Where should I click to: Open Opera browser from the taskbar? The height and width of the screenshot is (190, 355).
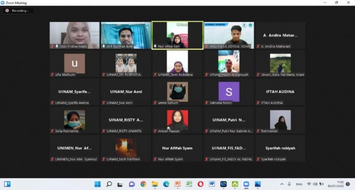(200, 184)
